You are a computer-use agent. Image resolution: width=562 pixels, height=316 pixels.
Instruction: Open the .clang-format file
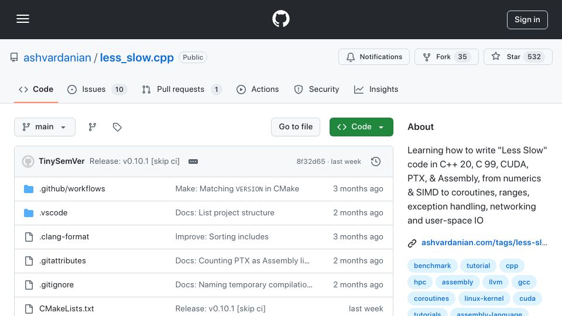64,237
